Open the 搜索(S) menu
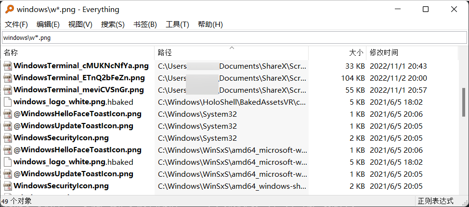The height and width of the screenshot is (207, 469). (x=113, y=24)
